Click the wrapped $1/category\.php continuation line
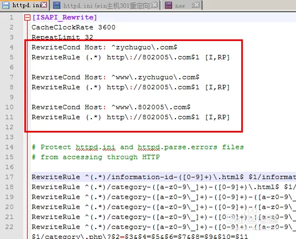The height and width of the screenshot is (239, 296). coord(139,236)
